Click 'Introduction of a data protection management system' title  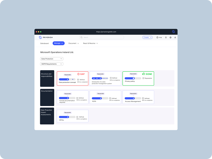(102, 83)
